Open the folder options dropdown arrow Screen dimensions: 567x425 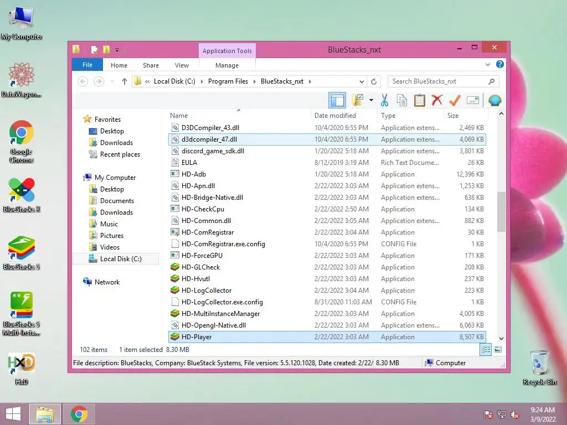pyautogui.click(x=371, y=100)
